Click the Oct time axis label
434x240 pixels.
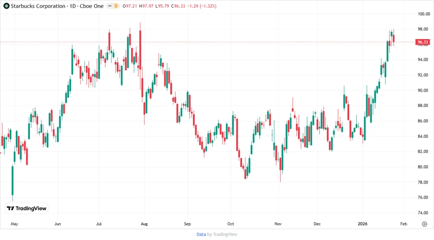point(231,224)
